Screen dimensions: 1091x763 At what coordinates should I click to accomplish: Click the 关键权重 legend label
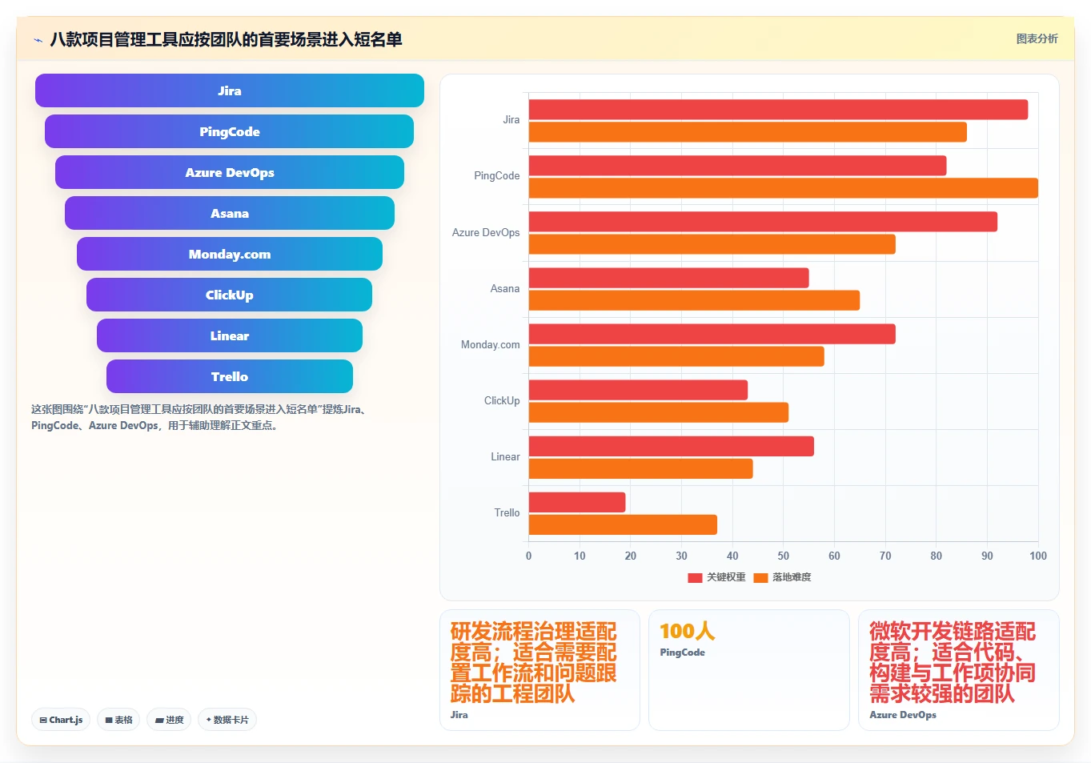pyautogui.click(x=726, y=577)
